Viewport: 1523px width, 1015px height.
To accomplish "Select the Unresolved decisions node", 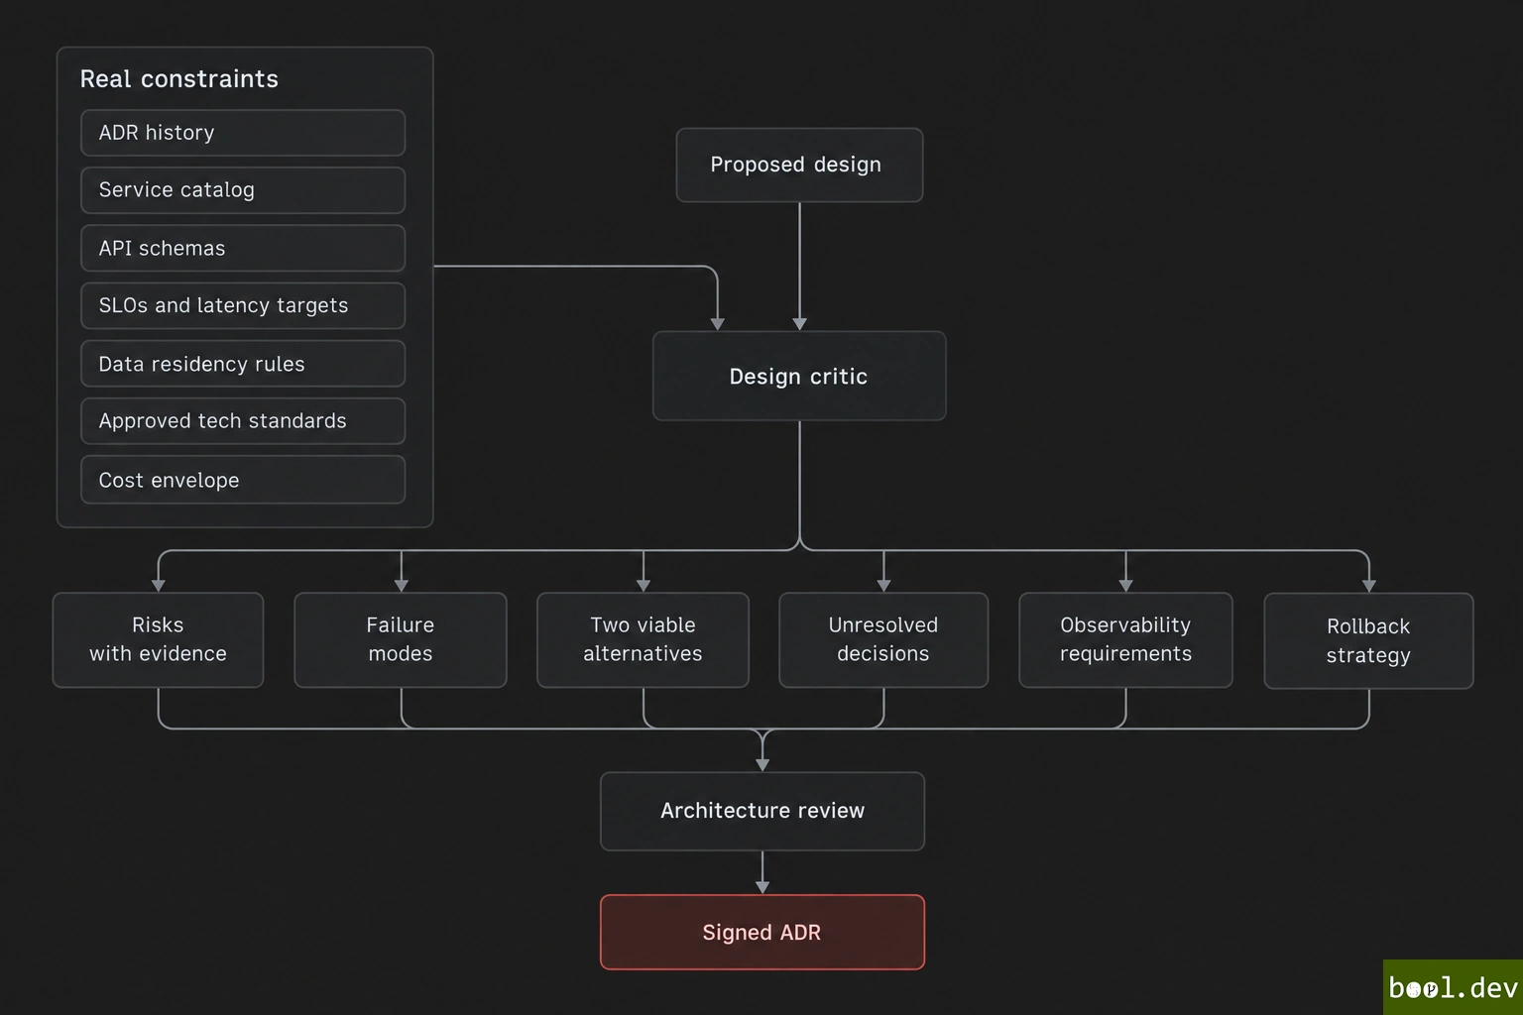I will tap(883, 640).
